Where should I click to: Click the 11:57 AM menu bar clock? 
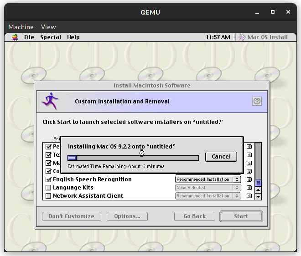tap(218, 37)
